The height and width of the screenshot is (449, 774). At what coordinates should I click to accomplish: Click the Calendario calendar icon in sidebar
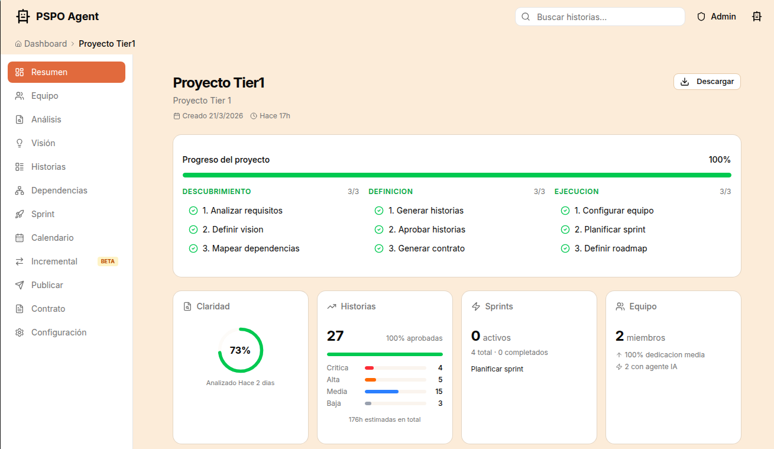tap(20, 238)
